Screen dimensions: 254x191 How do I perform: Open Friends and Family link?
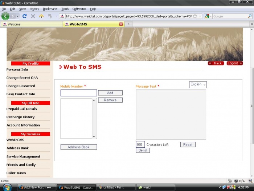tap(21, 165)
